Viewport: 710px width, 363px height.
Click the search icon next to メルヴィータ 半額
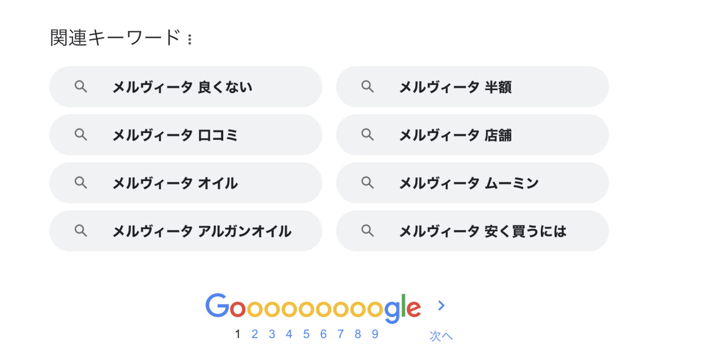367,87
